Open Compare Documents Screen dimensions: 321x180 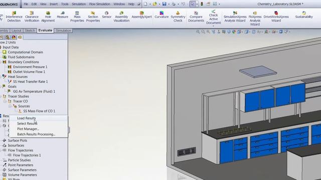[x=196, y=16]
